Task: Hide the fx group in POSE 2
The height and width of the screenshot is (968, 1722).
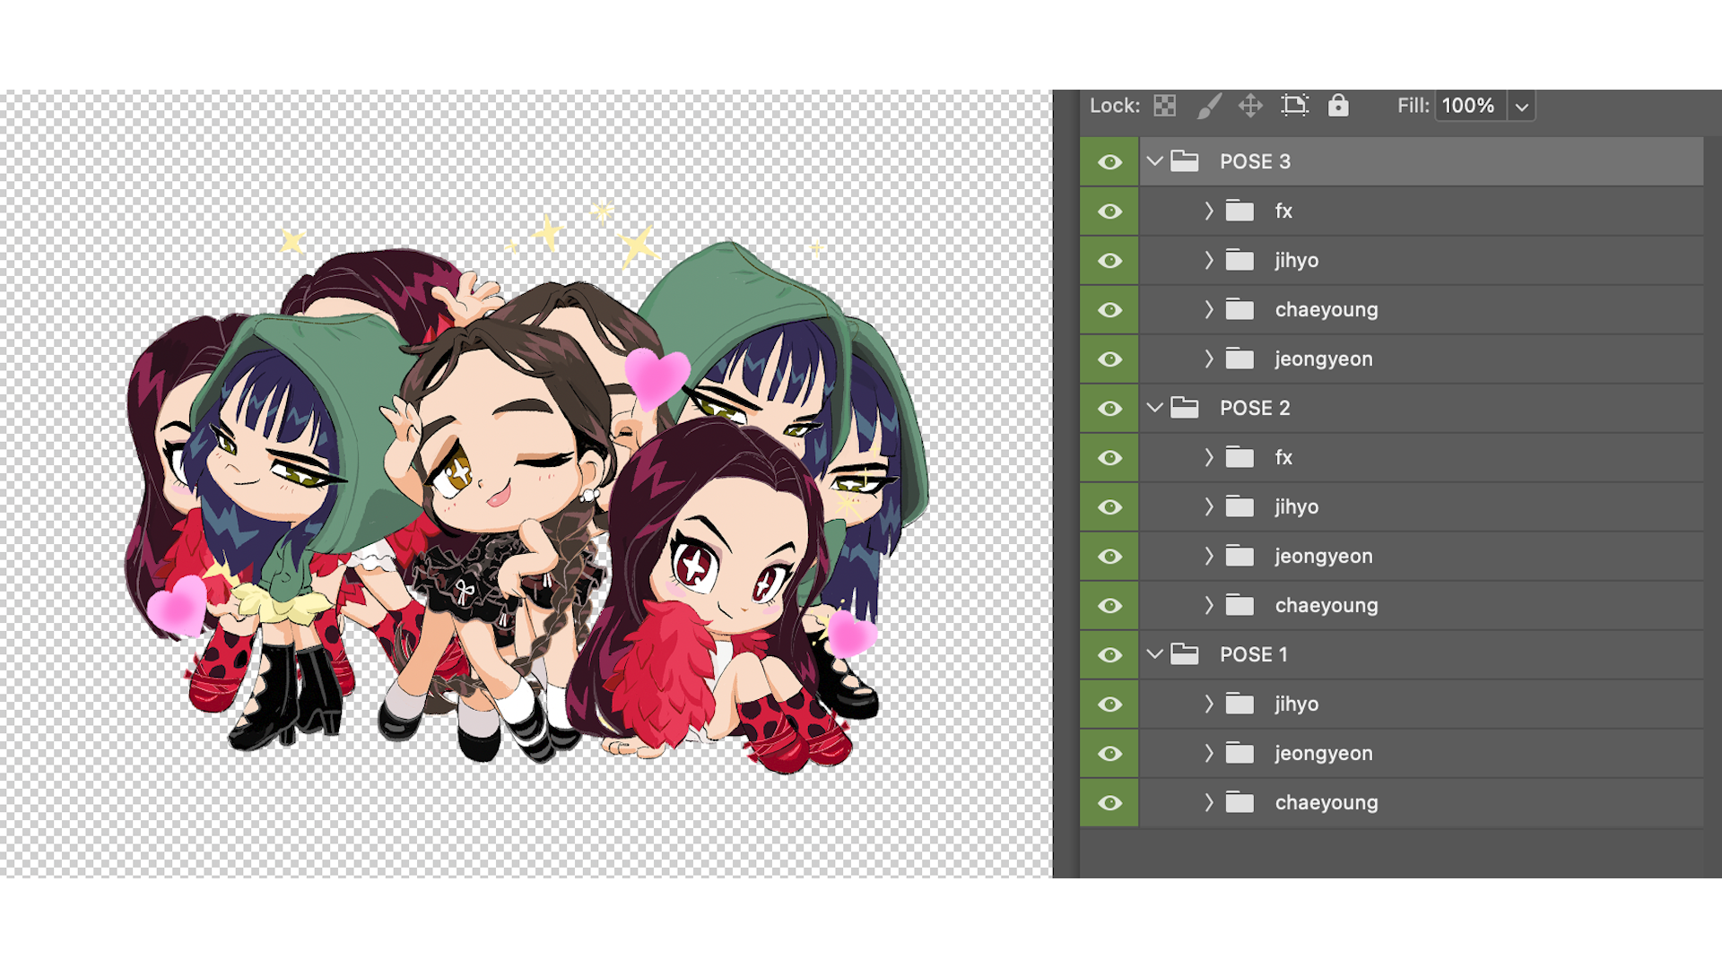Action: (1109, 457)
